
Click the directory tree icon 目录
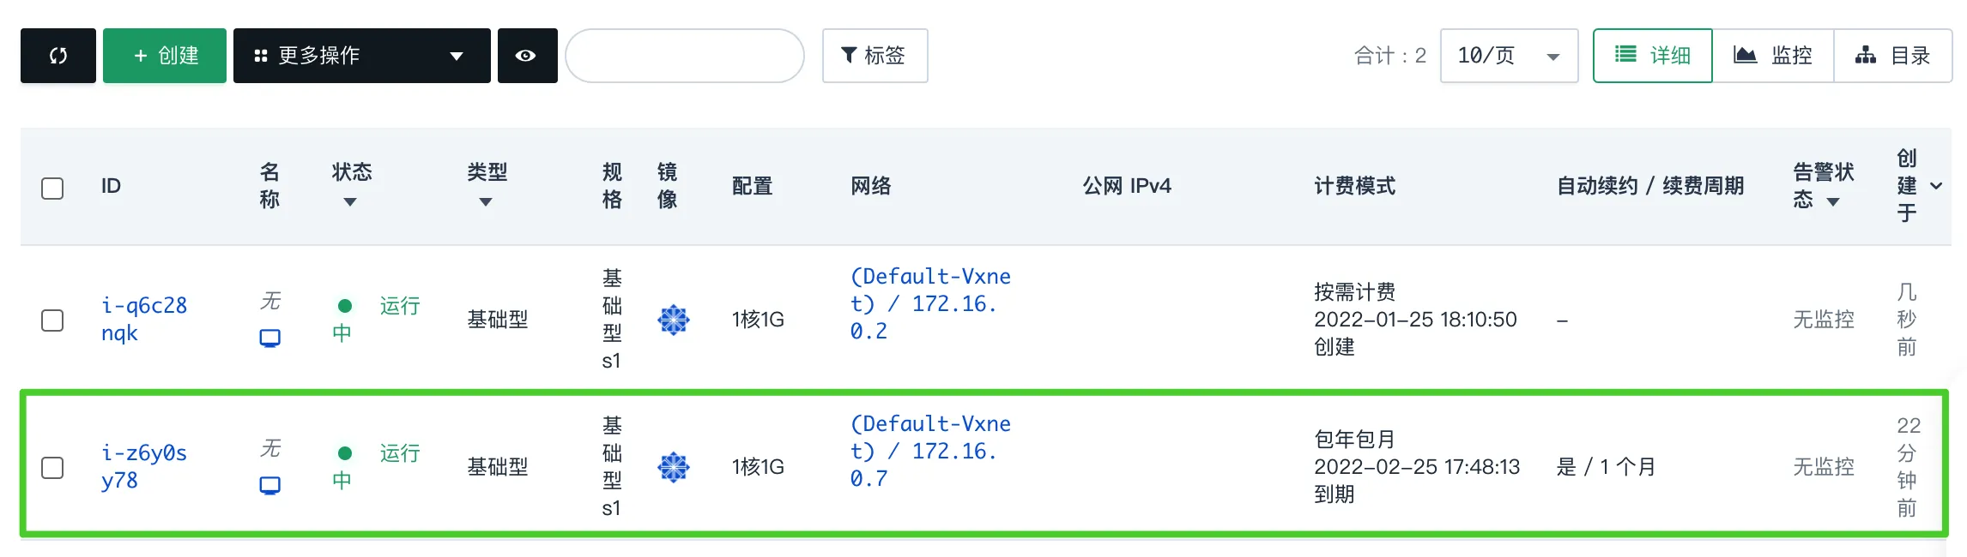pyautogui.click(x=1866, y=56)
